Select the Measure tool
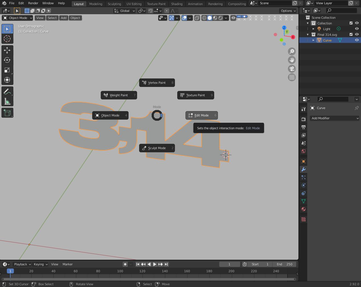The width and height of the screenshot is (361, 287). (7, 101)
